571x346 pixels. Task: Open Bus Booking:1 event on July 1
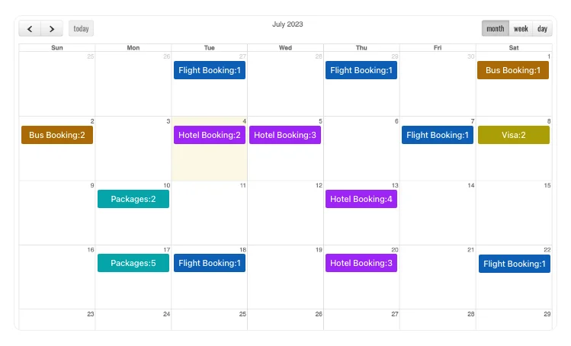(513, 71)
